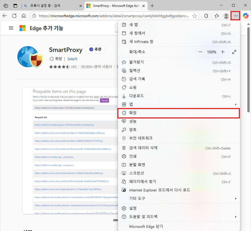Click the Settings and more ellipsis button

(235, 16)
